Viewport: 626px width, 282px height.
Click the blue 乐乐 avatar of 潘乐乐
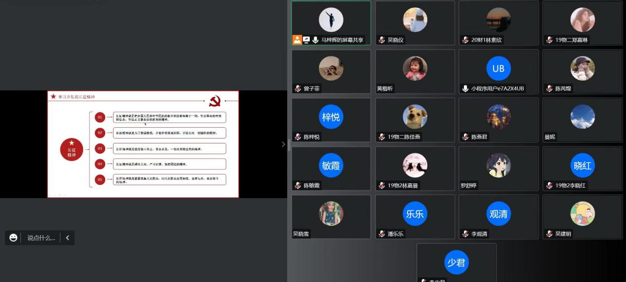(x=415, y=214)
